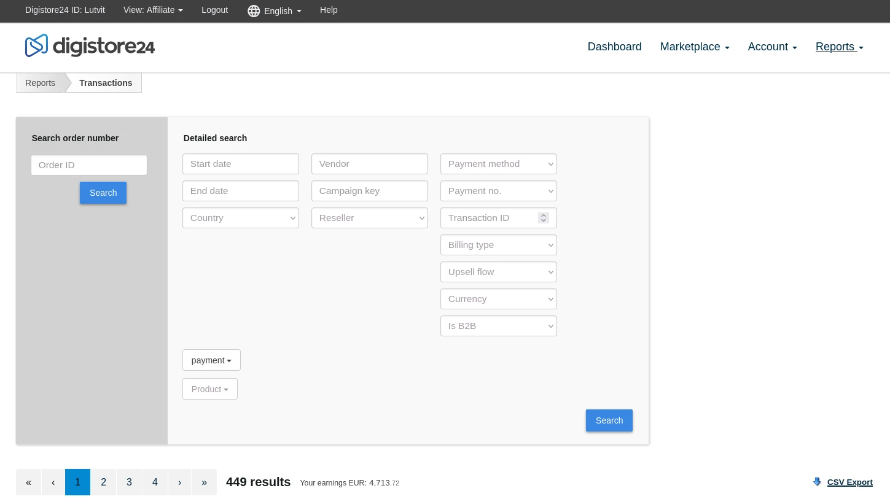
Task: Go to the last results page
Action: pos(204,482)
